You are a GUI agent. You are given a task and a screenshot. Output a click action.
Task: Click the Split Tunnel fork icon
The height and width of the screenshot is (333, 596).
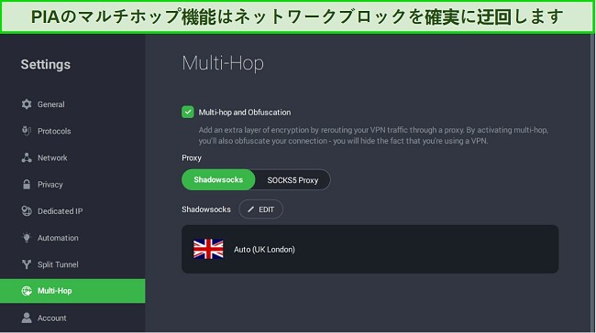[27, 264]
